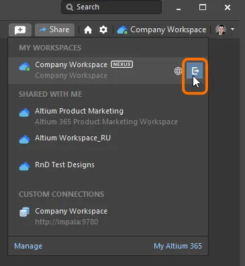Click the Company Workspace cloud icon in toolbar

122,30
